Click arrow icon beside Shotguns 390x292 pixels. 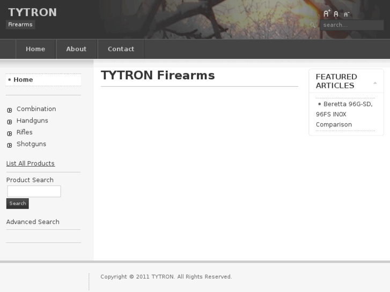coord(10,145)
